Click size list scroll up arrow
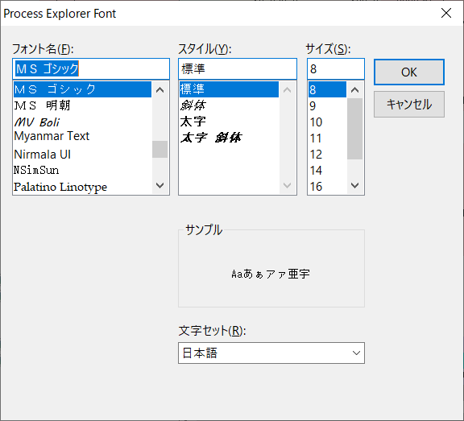Viewport: 464px width, 421px height. pos(354,89)
